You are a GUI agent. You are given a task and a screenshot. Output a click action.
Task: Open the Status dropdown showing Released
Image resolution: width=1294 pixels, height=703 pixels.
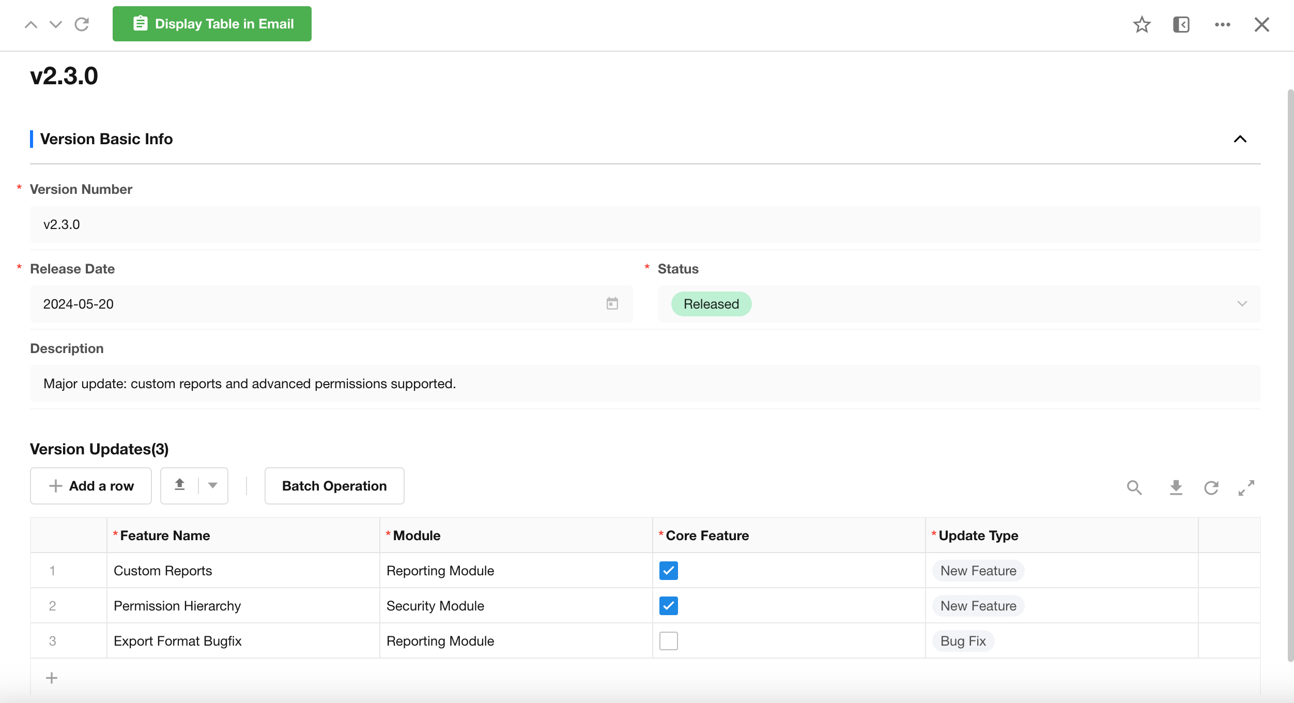click(1242, 303)
